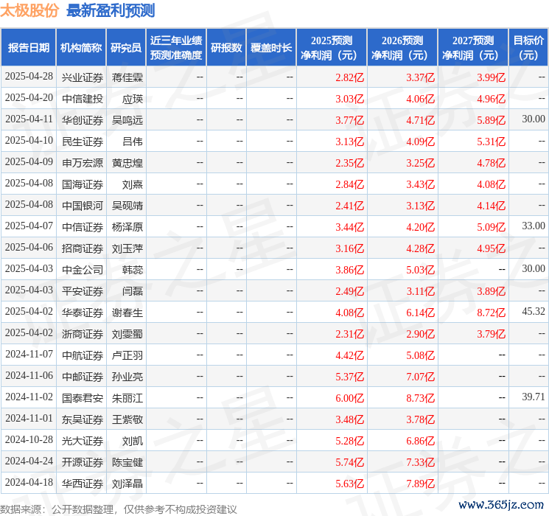The width and height of the screenshot is (549, 516).
Task: Select the 华创证券 institution cell
Action: coord(83,120)
